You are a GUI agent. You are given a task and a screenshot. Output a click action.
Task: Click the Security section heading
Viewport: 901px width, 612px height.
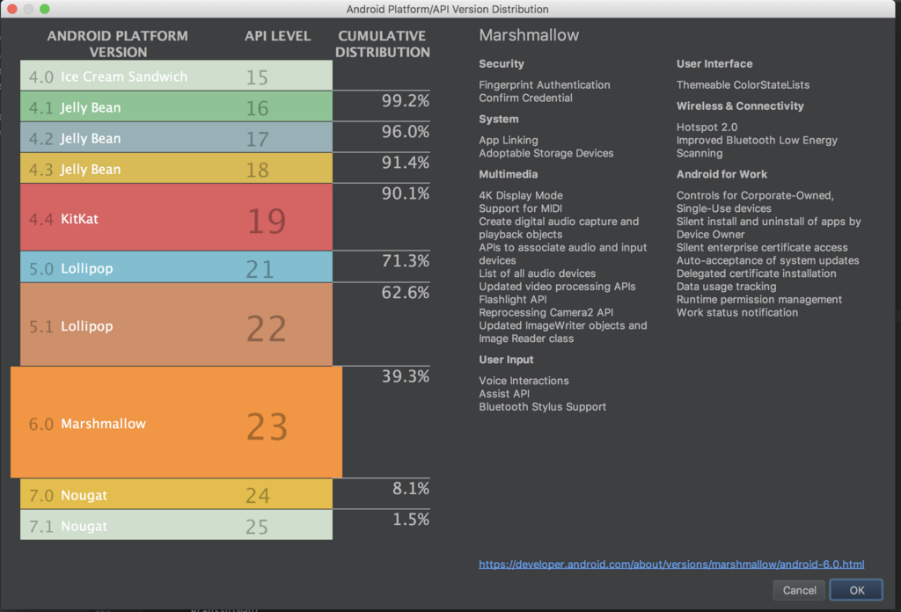click(501, 63)
